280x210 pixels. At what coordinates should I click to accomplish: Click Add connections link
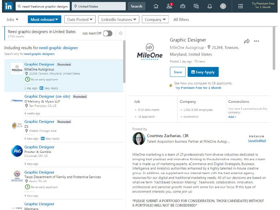click(x=232, y=117)
